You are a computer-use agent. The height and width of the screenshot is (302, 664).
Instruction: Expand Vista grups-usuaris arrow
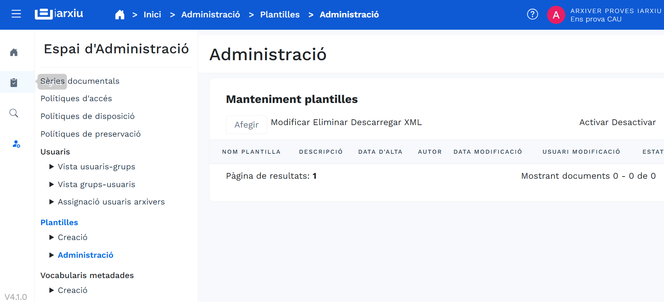(52, 185)
